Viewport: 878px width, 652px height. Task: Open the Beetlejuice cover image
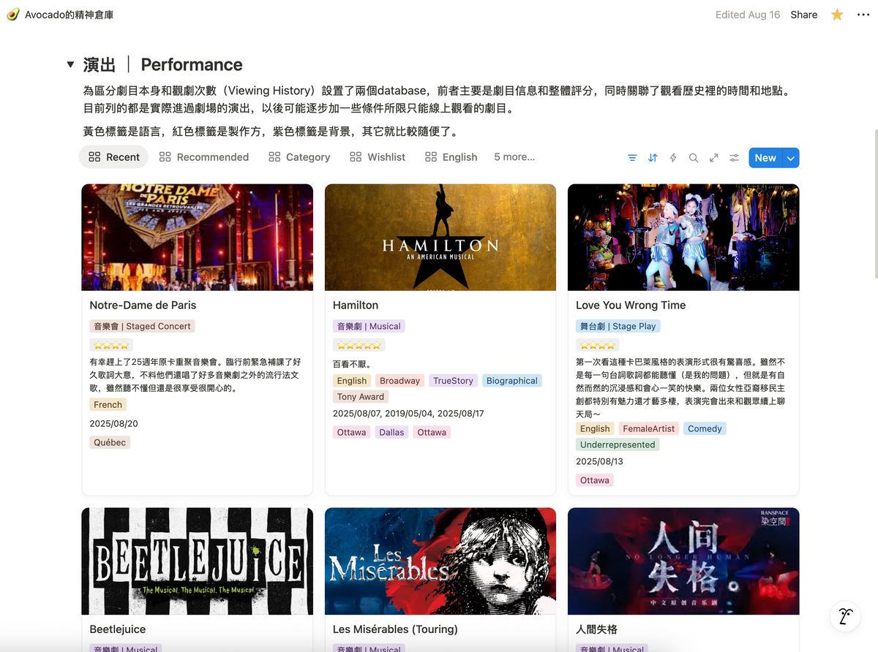198,561
